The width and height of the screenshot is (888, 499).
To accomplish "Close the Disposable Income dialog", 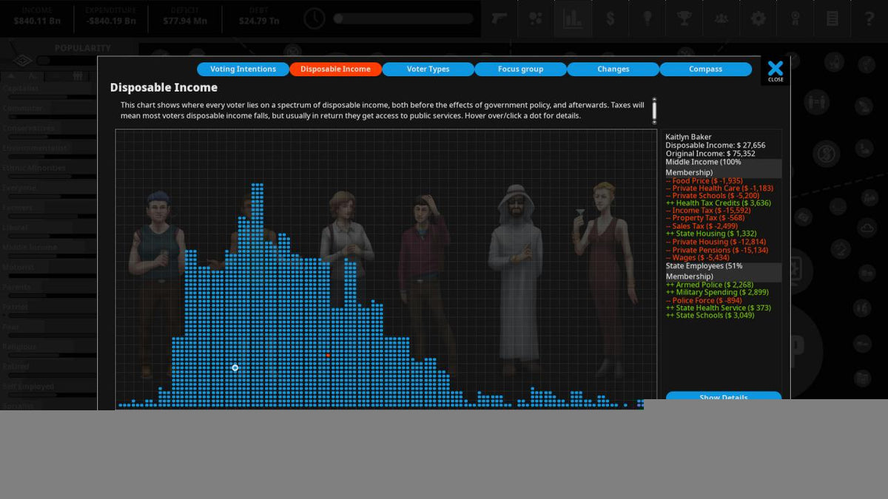I will pyautogui.click(x=776, y=70).
